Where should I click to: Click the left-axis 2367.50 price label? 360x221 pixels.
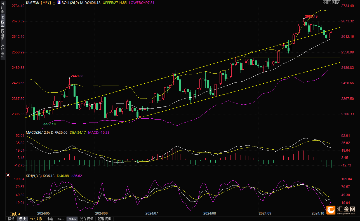(18, 99)
